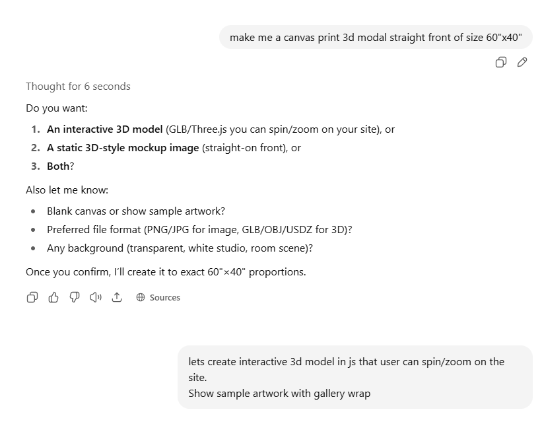This screenshot has width=542, height=424.
Task: Click the bold "Both" option text
Action: click(58, 166)
